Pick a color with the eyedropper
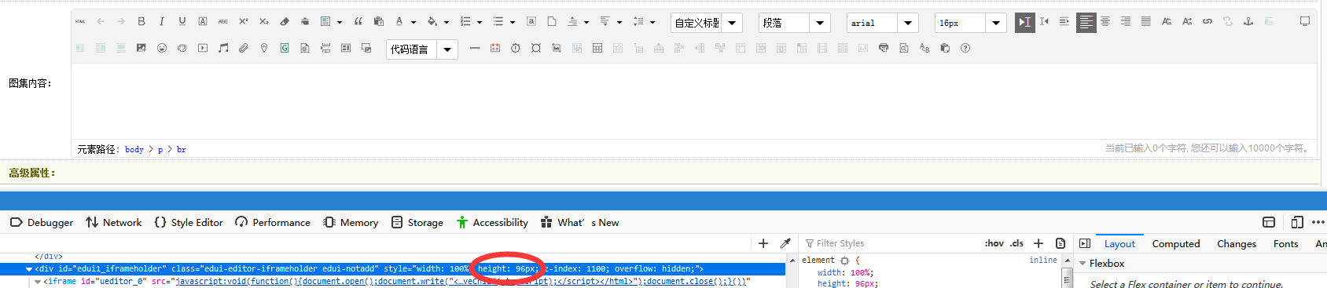 tap(785, 243)
